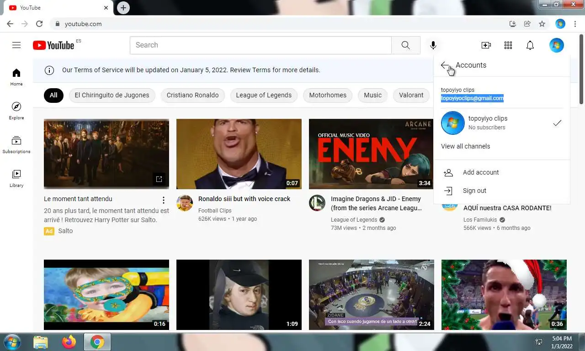Screen dimensions: 585x351
Task: Click the Terms of Service info icon
Action: (x=49, y=70)
